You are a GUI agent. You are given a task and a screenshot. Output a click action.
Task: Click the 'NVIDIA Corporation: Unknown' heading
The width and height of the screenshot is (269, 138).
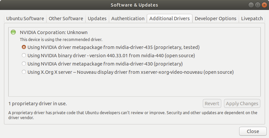tap(54, 32)
